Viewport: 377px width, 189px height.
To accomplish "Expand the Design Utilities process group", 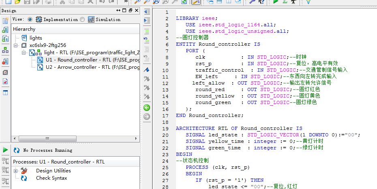I will tap(16, 171).
